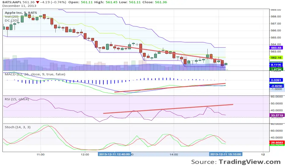Select the Stoch (14, 3, 3) indicator label
This screenshot has height=168, width=285.
18,127
